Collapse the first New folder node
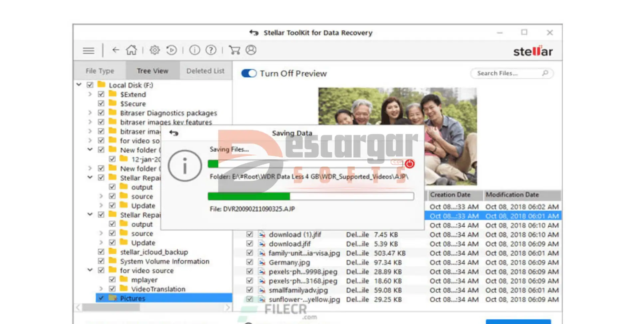 pyautogui.click(x=90, y=149)
